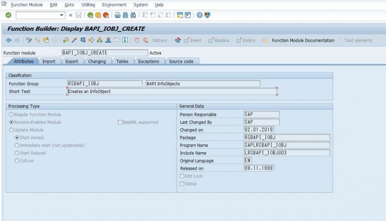Click the green Enter checkmark icon
The width and height of the screenshot is (386, 221).
point(8,15)
